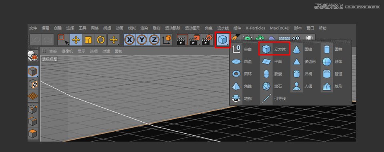Click the Undo arrow icon in toolbar
This screenshot has width=384, height=152.
(36, 39)
